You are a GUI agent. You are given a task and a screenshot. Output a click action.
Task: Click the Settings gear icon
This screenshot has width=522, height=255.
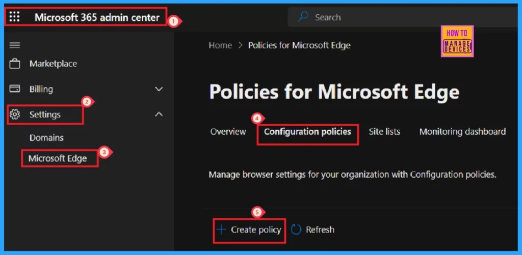point(15,115)
